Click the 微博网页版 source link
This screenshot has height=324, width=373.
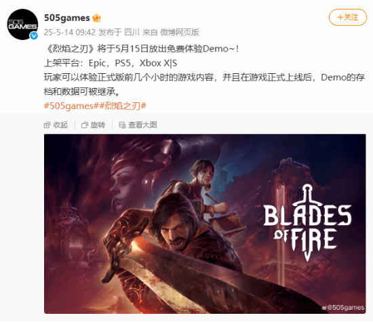180,33
